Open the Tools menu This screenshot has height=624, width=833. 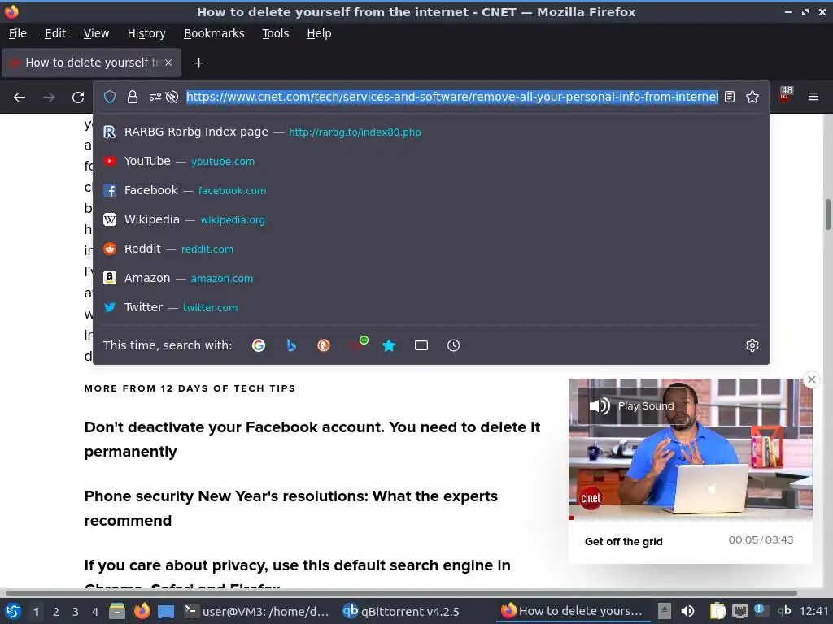pos(275,33)
